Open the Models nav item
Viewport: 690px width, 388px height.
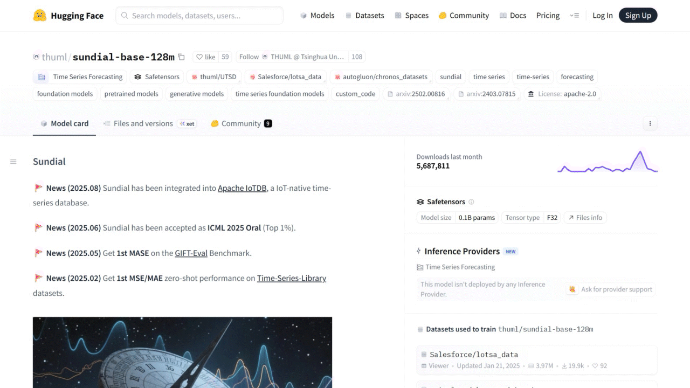318,16
